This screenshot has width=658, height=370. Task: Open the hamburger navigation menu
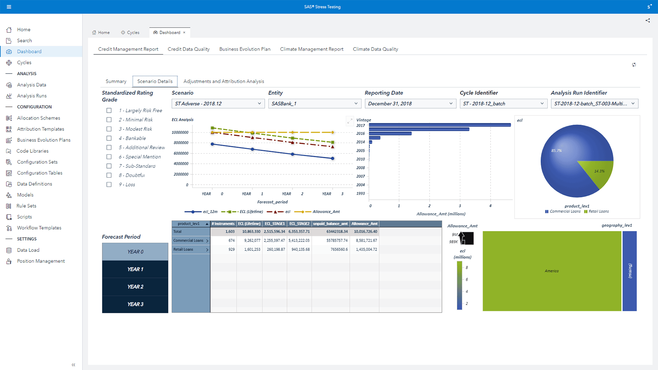[x=8, y=7]
